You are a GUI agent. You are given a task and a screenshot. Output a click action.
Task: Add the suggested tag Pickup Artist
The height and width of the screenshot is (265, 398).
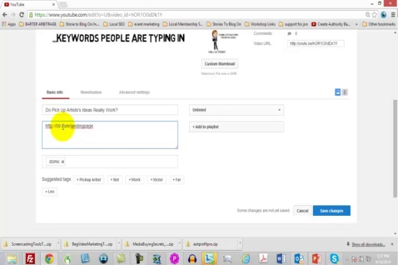click(89, 180)
